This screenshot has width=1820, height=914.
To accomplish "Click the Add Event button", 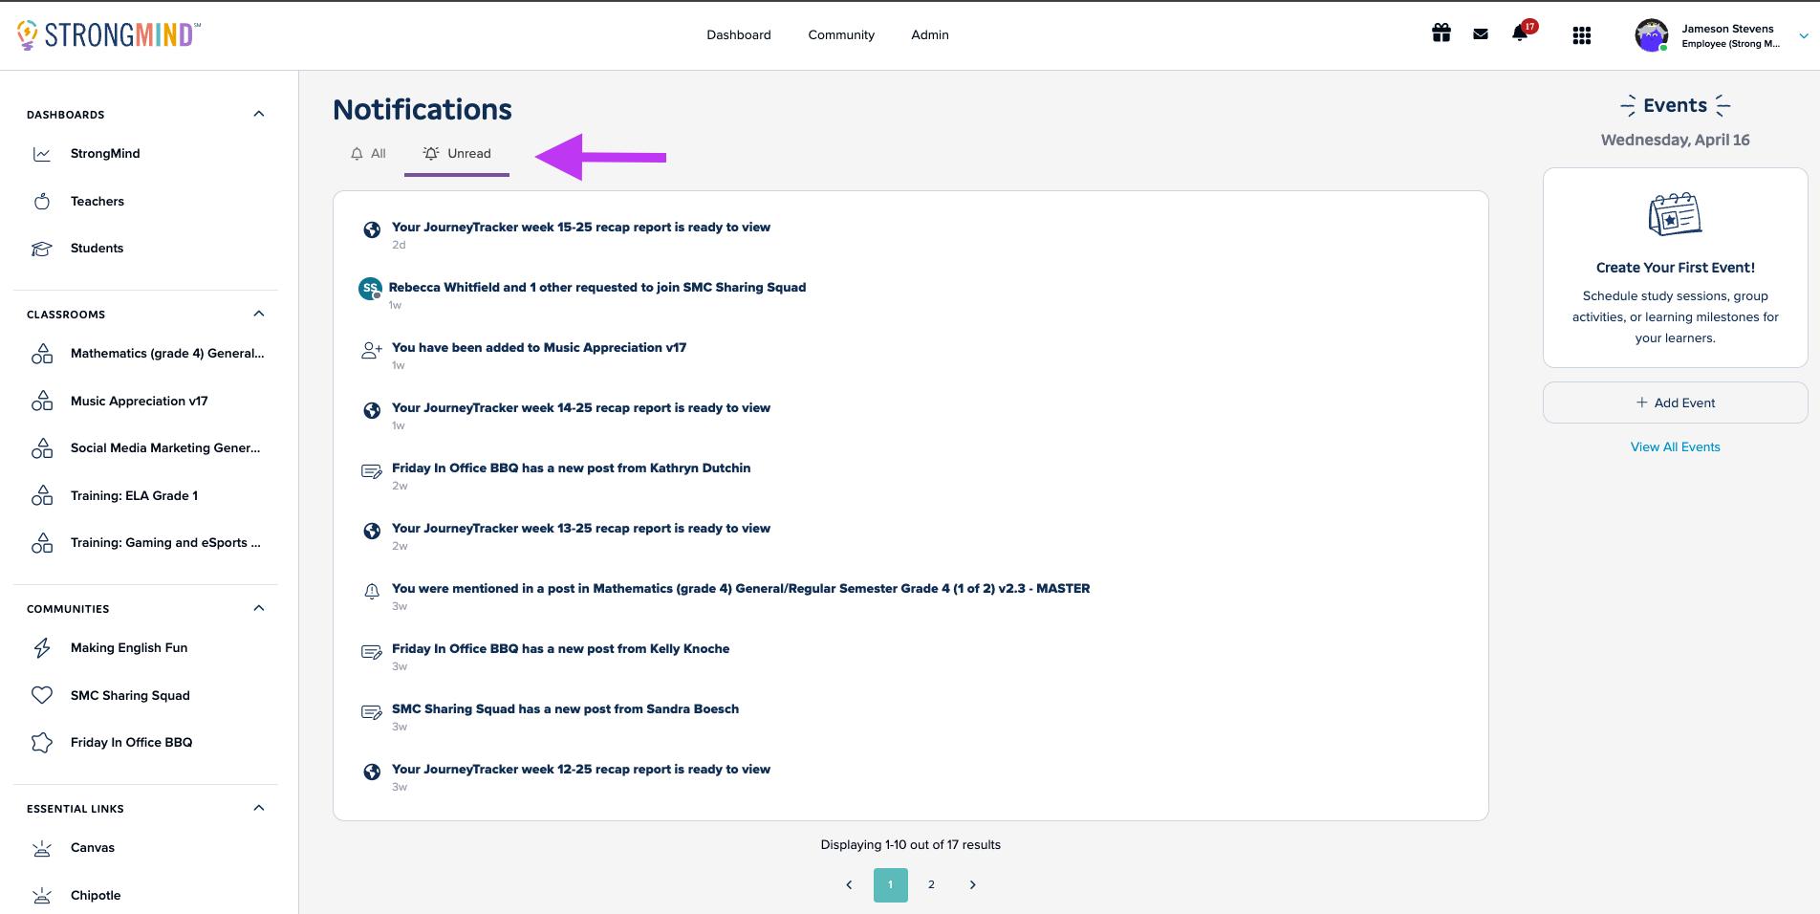I will [x=1675, y=403].
